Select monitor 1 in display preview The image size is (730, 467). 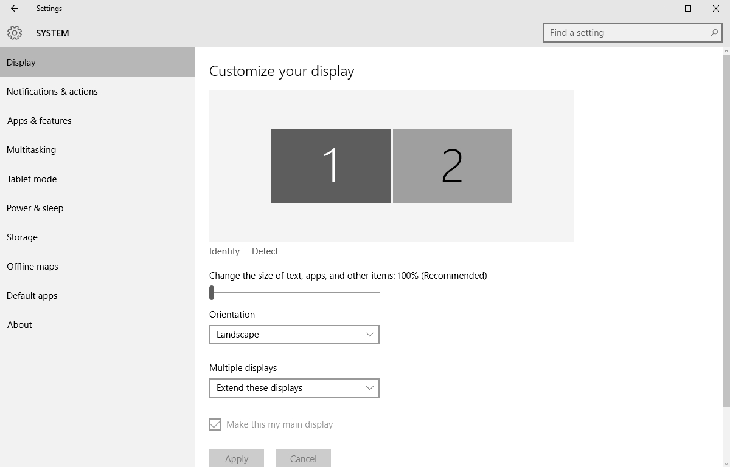pyautogui.click(x=330, y=166)
